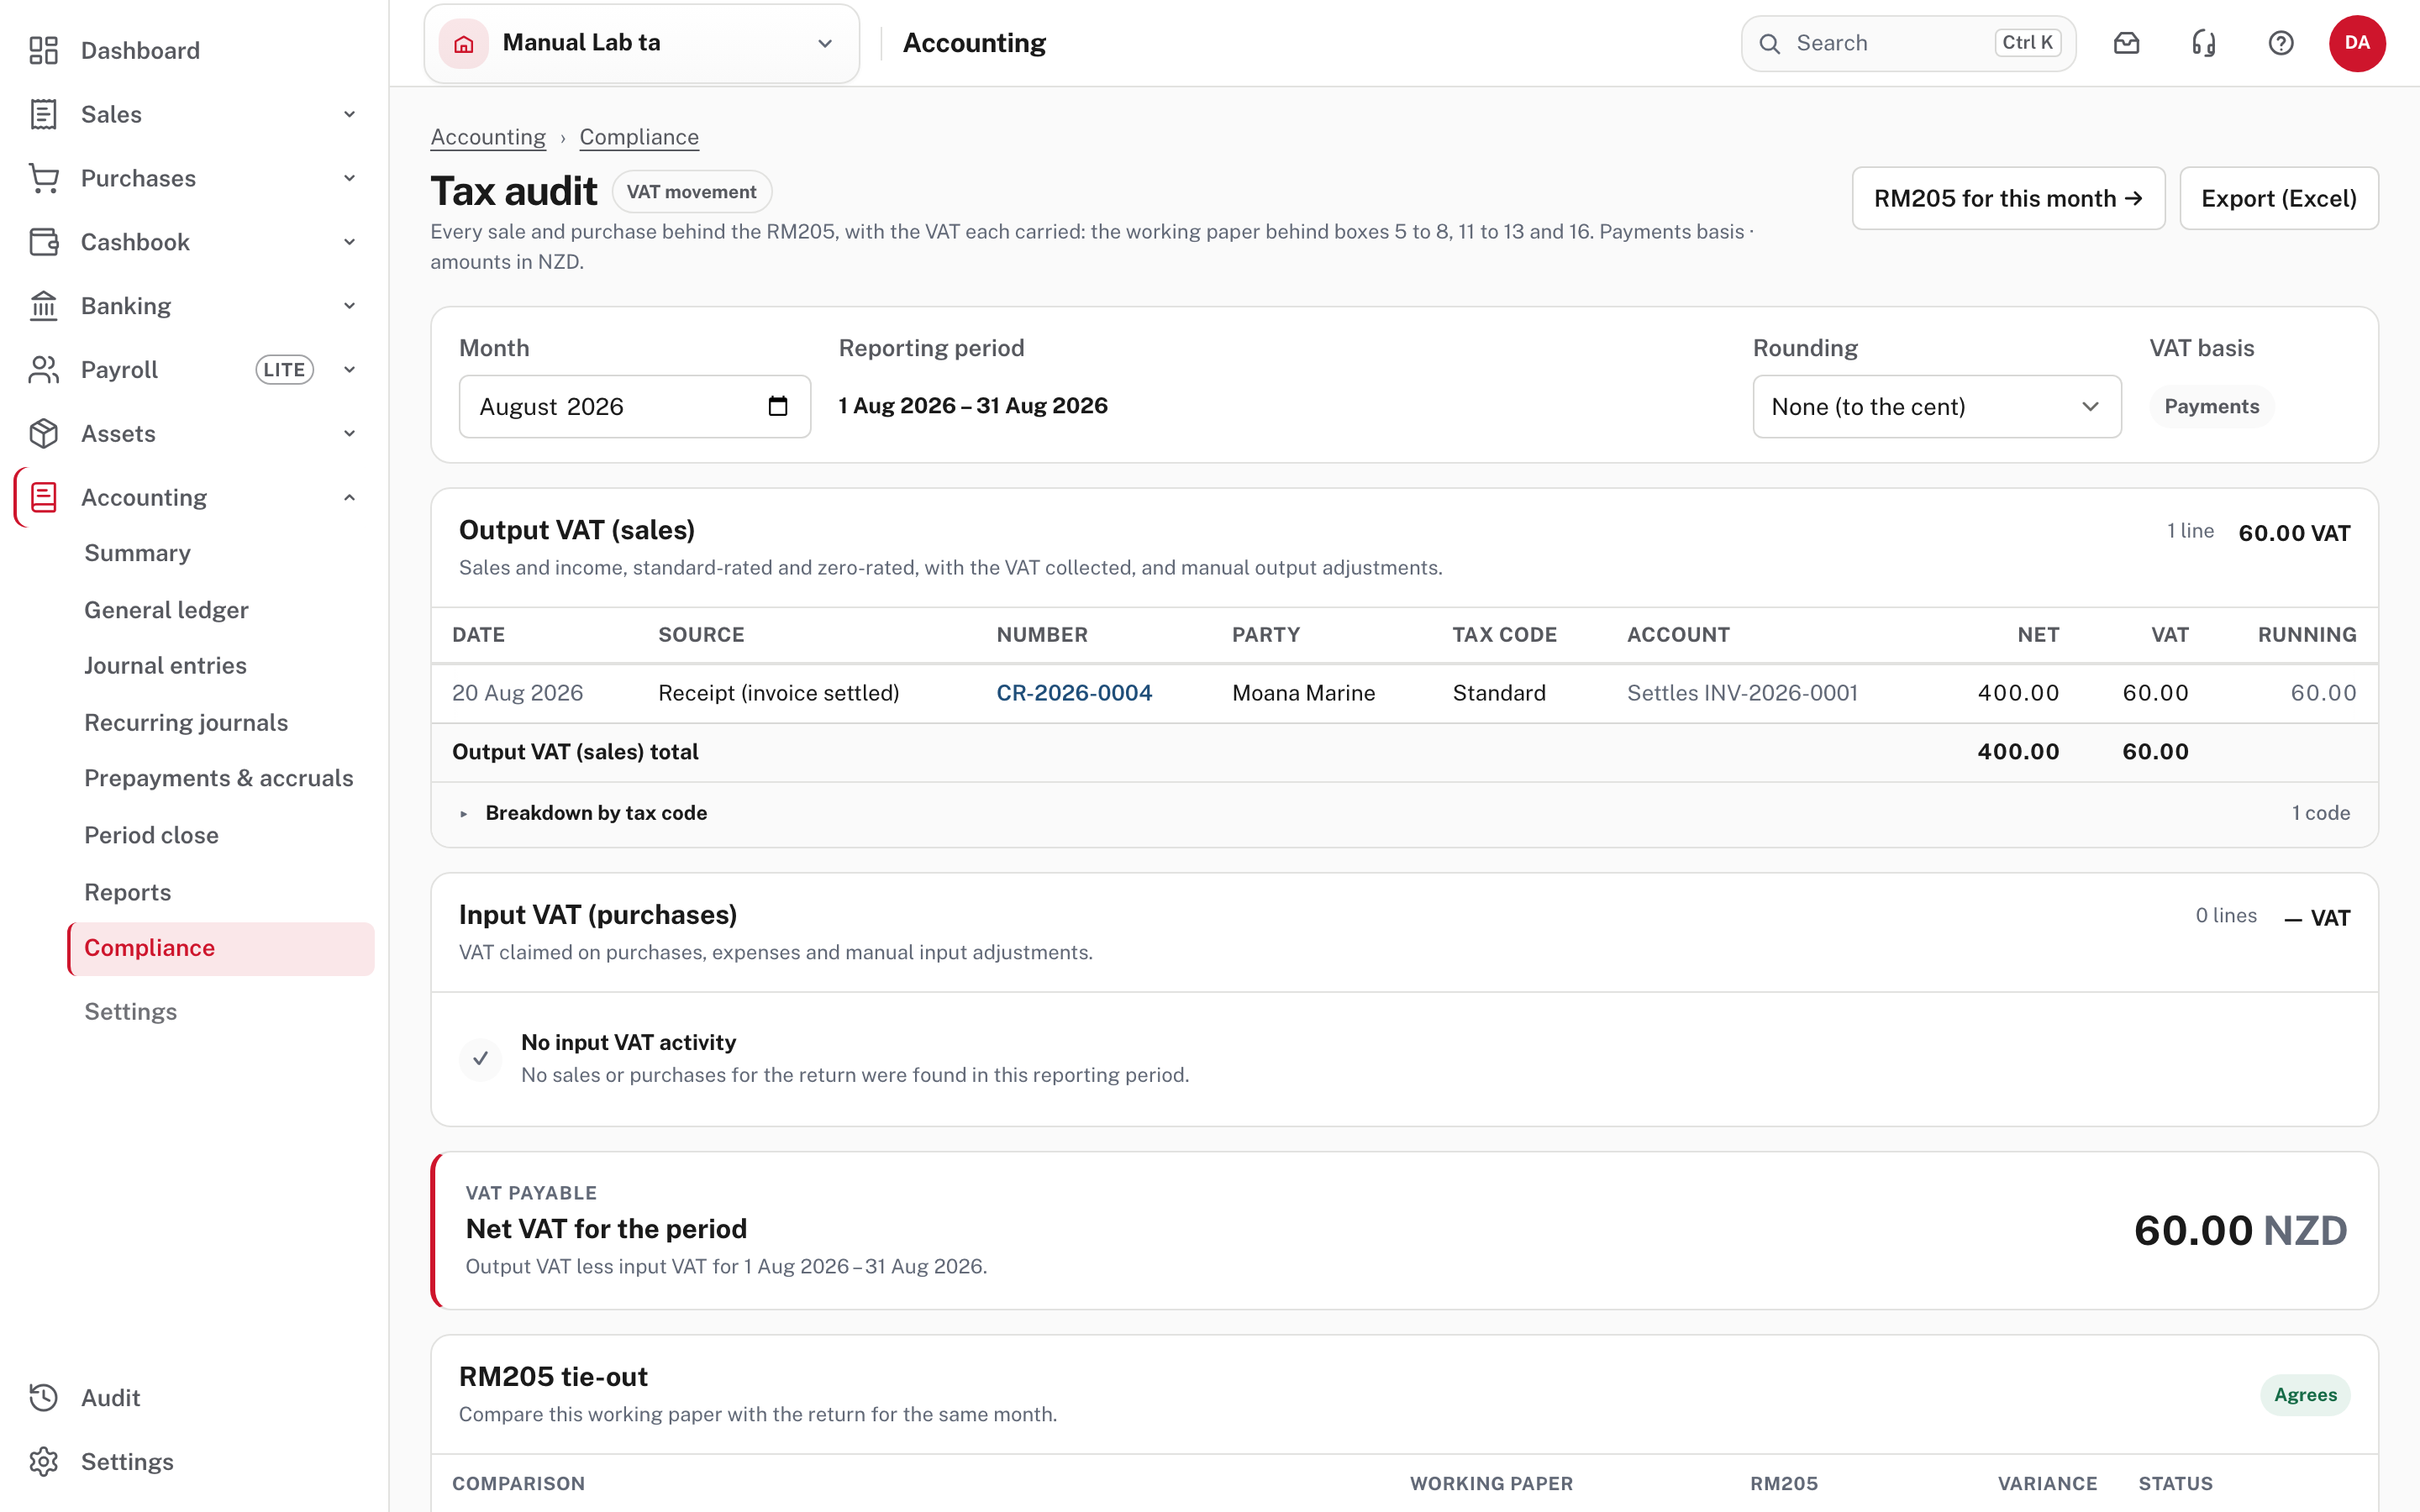Expand the Cashbook menu chevron
This screenshot has width=2420, height=1512.
click(349, 242)
